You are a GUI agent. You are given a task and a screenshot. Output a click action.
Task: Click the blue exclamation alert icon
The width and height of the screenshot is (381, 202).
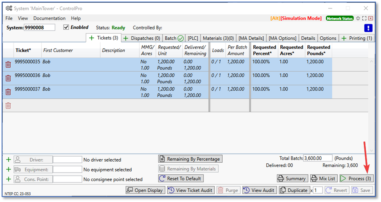[368, 28]
